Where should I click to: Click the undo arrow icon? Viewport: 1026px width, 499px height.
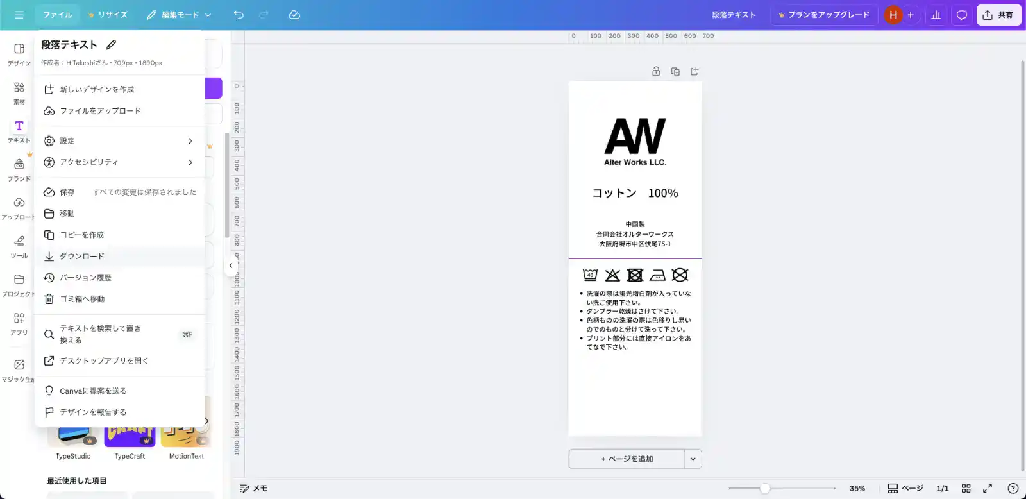tap(239, 15)
